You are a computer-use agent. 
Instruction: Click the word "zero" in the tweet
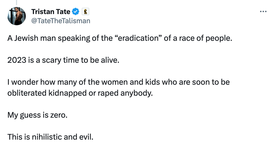(59, 115)
